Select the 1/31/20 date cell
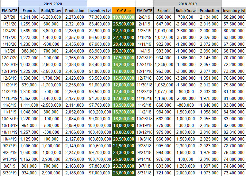 (9, 24)
